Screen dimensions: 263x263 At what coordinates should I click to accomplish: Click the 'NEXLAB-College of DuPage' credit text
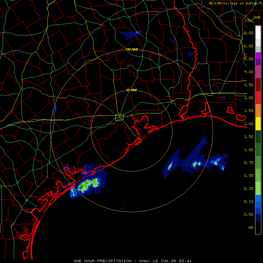[x=233, y=3]
